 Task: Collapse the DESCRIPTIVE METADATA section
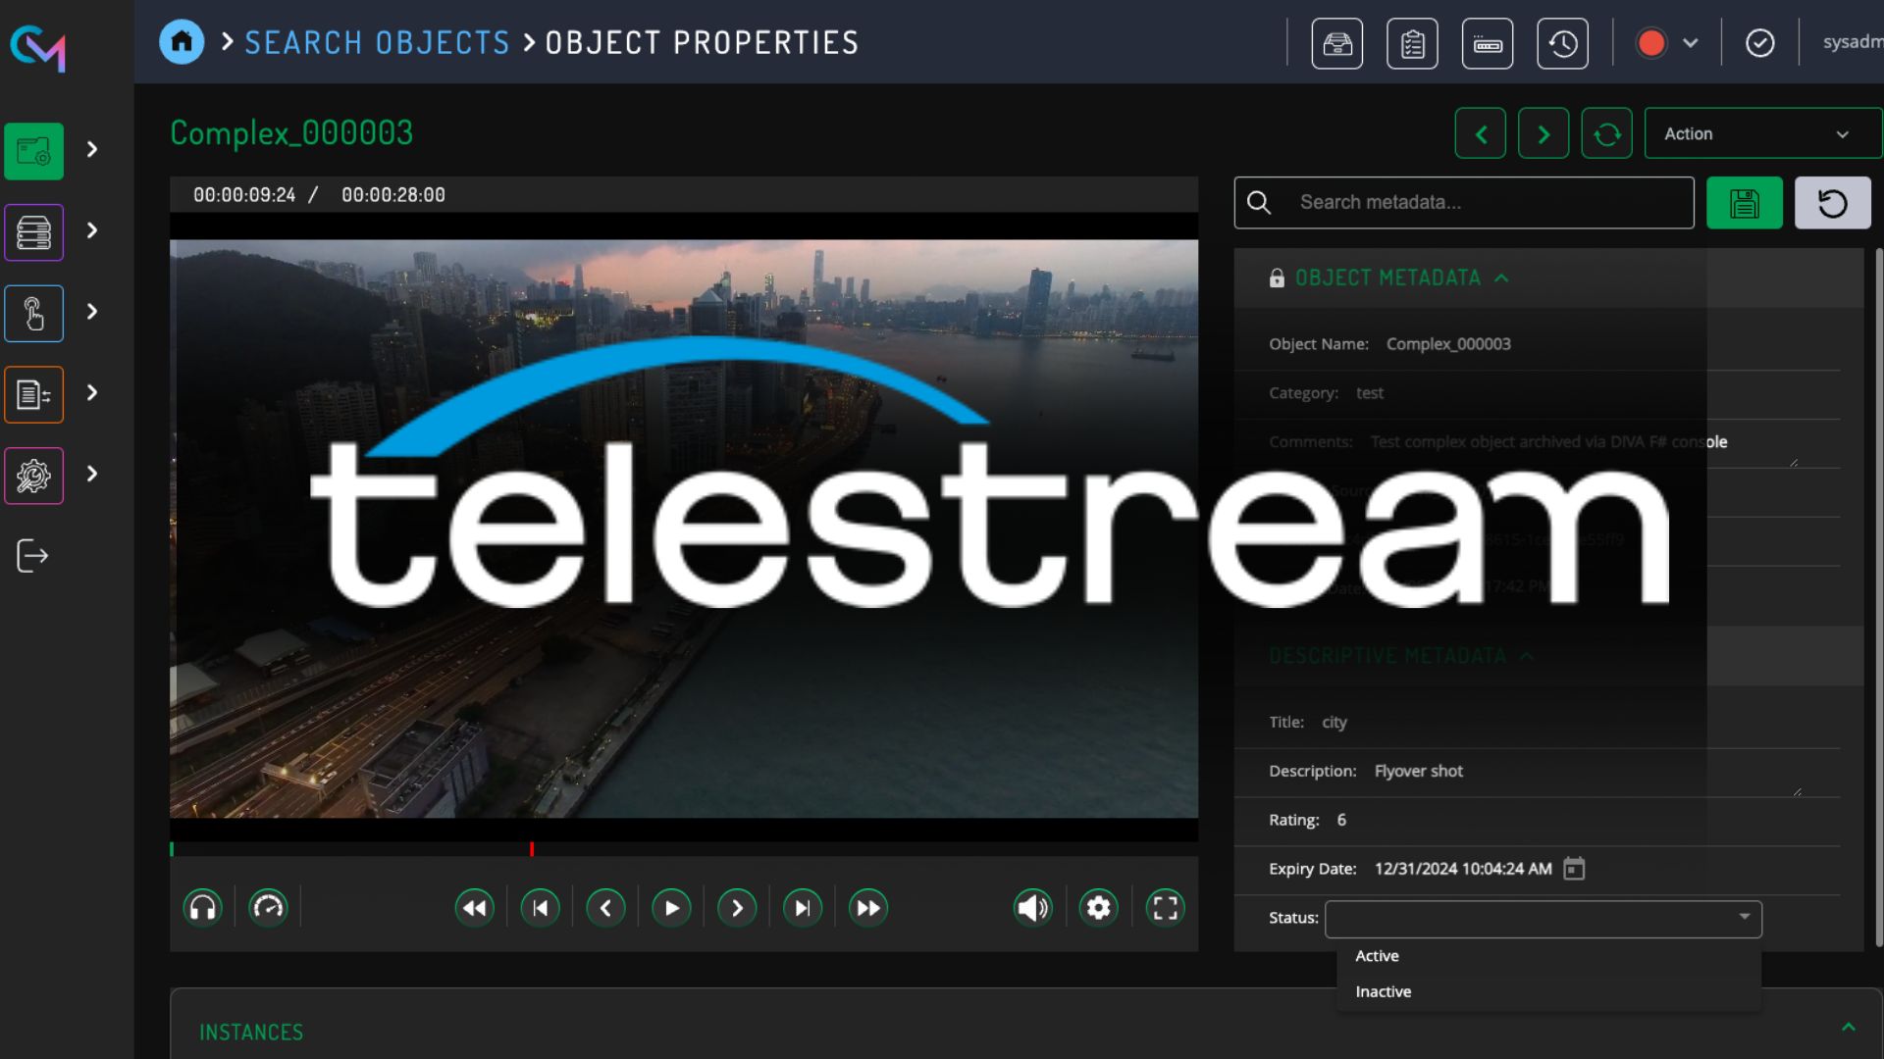[x=1529, y=656]
